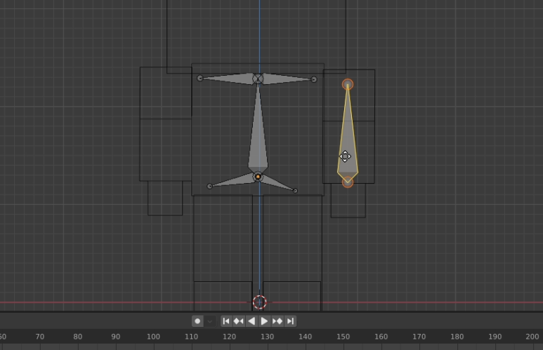Click frame 90 on the timeline ruler
This screenshot has width=543, height=350.
(x=116, y=337)
